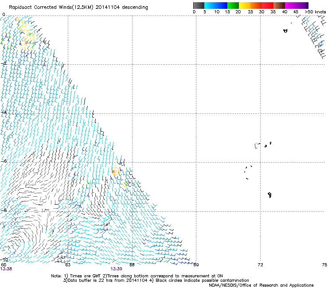Click the magenta-purple 40-50 knots legend segment
328x288 pixels.
[297, 5]
